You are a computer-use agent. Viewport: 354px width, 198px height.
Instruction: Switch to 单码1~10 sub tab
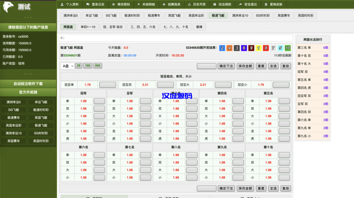(x=88, y=27)
